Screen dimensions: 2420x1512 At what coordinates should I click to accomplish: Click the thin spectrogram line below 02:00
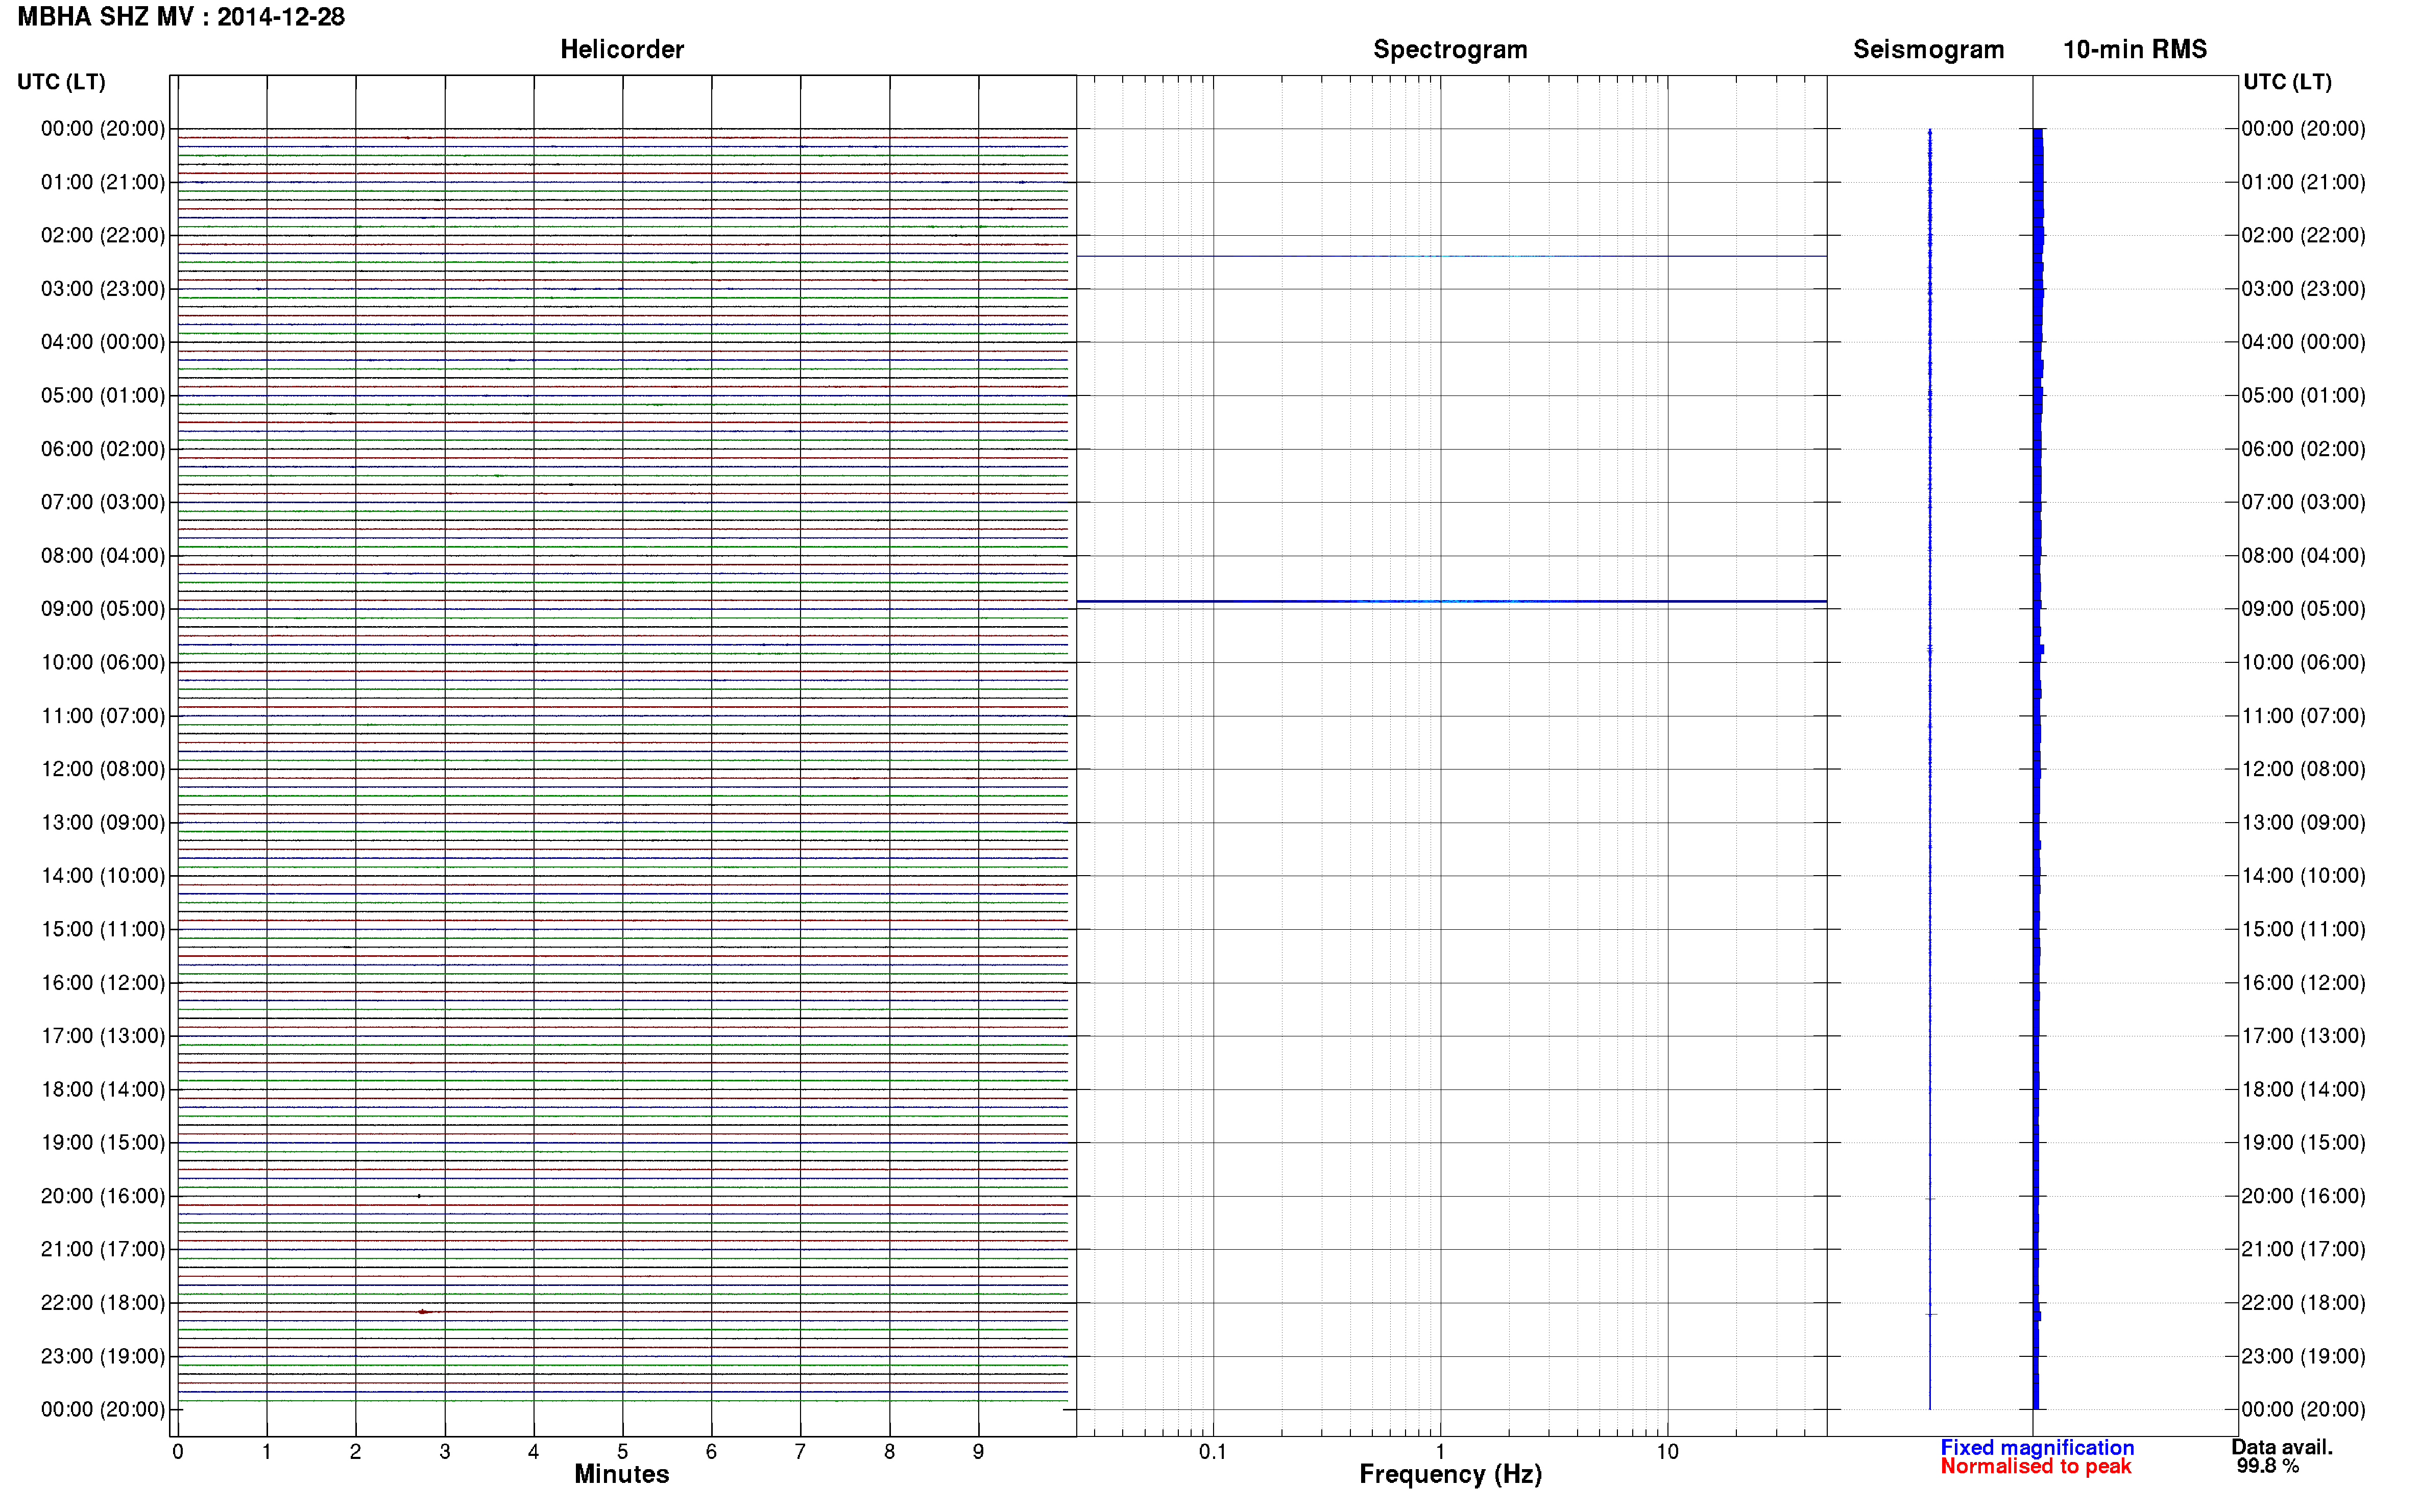coord(1451,256)
